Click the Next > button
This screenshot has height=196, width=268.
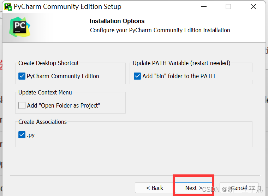pos(193,188)
